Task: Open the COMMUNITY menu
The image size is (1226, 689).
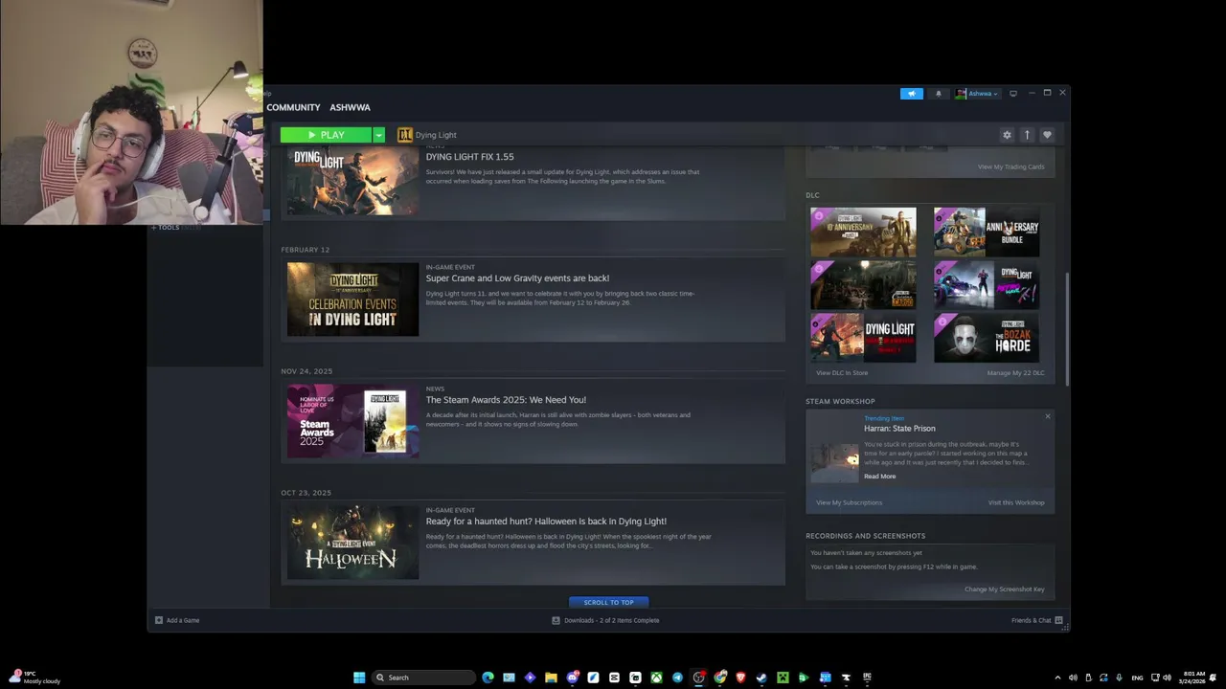Action: 293,107
